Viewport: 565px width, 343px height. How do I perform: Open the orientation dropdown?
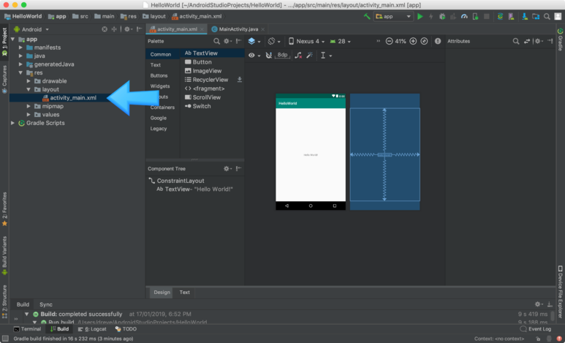coord(274,41)
